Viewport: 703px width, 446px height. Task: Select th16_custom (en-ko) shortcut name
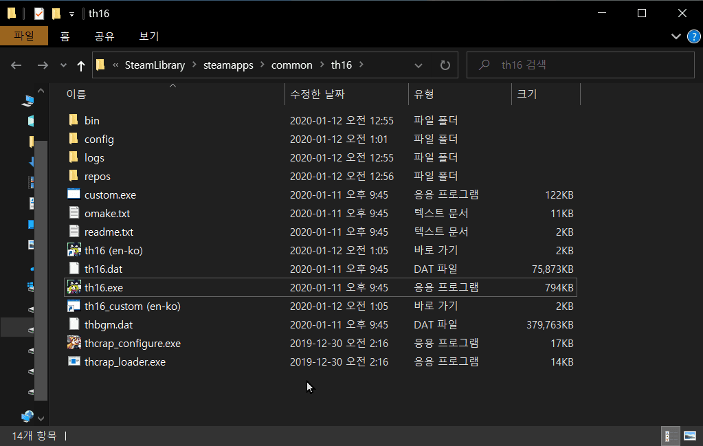pos(133,306)
